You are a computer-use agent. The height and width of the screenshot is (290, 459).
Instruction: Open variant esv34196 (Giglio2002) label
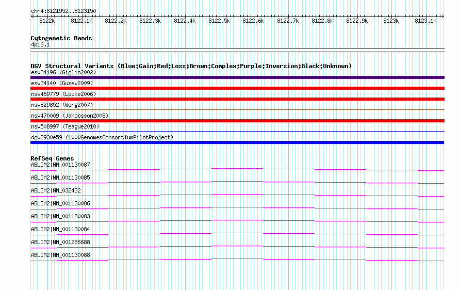(x=63, y=72)
